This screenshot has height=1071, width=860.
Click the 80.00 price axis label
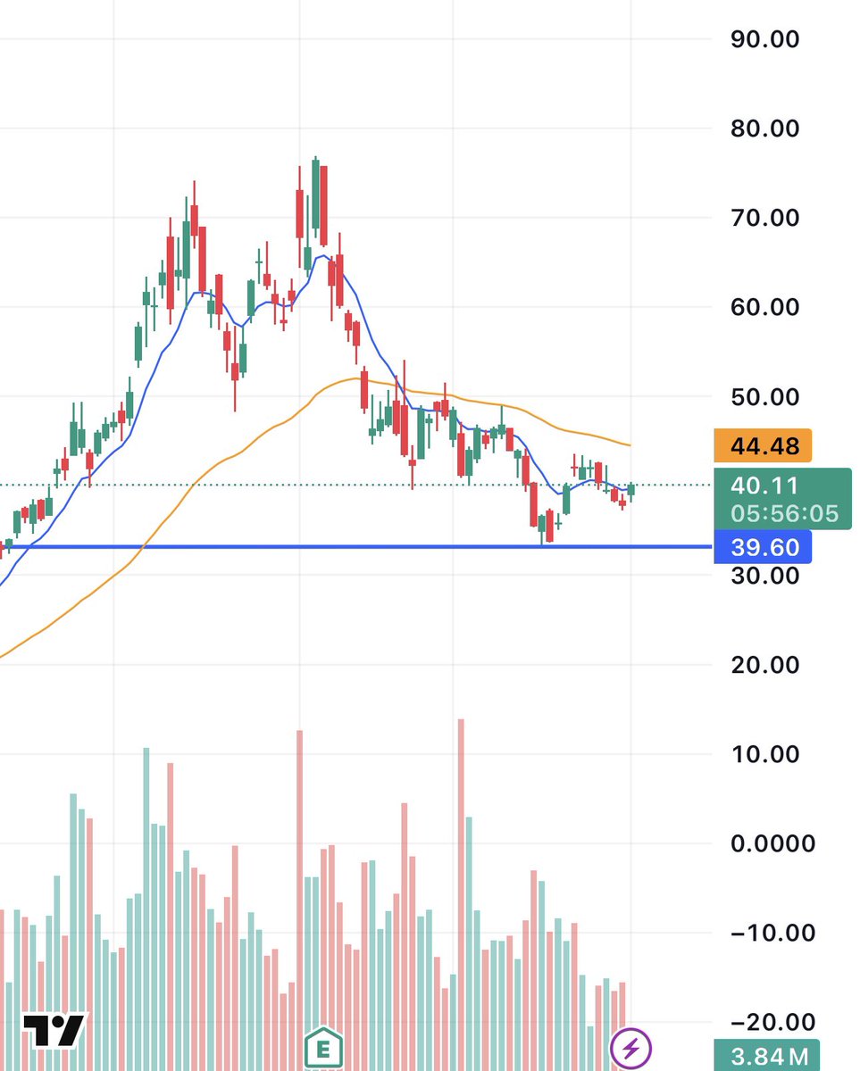click(x=764, y=129)
